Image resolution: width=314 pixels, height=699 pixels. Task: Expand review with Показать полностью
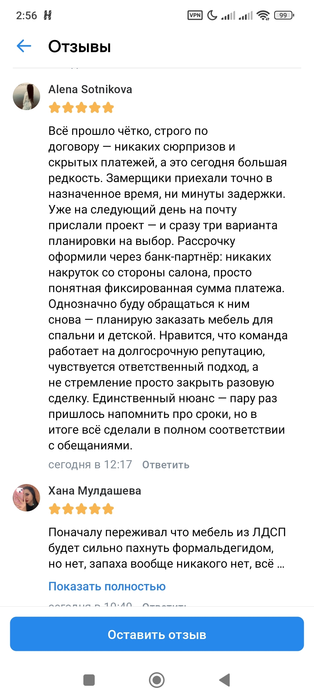[x=107, y=586]
